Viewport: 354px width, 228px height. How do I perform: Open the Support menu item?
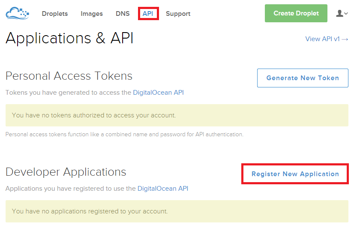pos(178,14)
